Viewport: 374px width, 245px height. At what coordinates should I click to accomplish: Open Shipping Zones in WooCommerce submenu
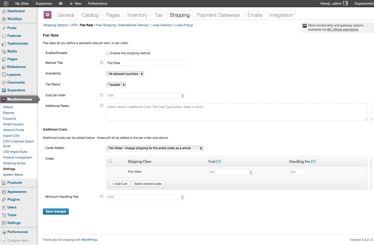click(x=14, y=163)
